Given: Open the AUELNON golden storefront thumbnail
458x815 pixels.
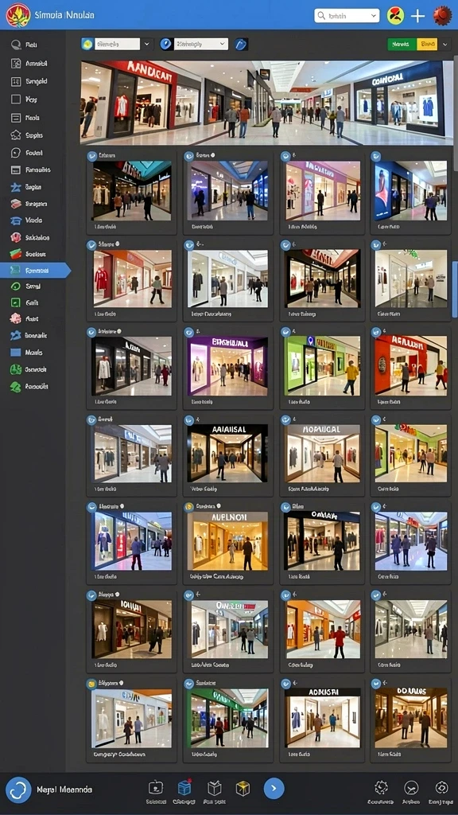Looking at the screenshot, I should 228,541.
